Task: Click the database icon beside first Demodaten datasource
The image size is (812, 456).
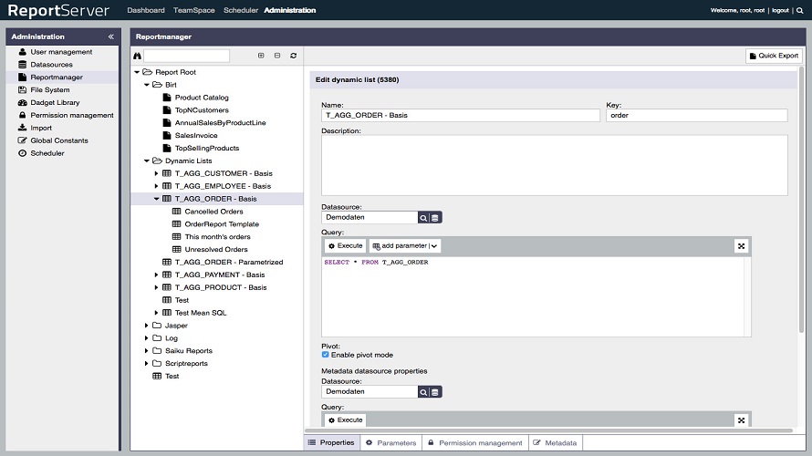Action: (435, 218)
